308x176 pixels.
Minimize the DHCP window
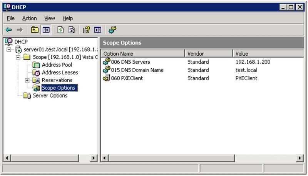283,7
